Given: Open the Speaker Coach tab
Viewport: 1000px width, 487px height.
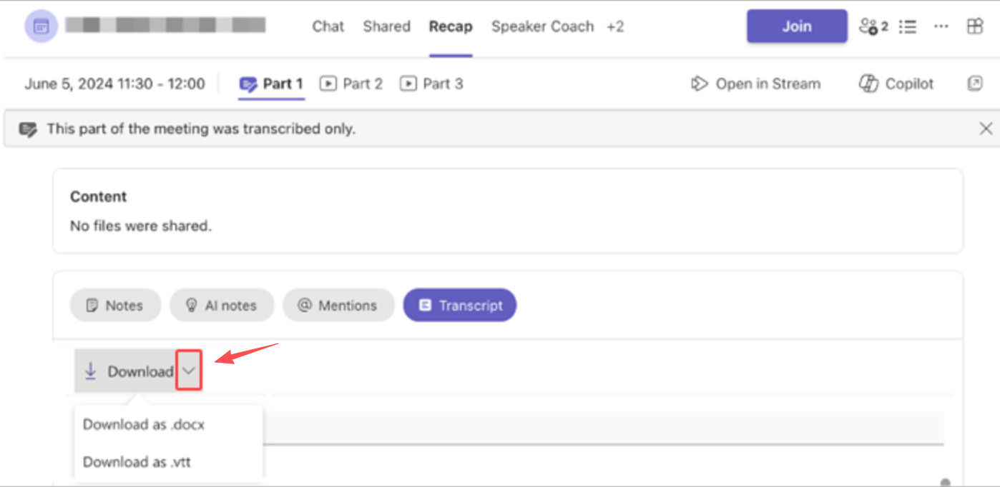Looking at the screenshot, I should [x=542, y=26].
